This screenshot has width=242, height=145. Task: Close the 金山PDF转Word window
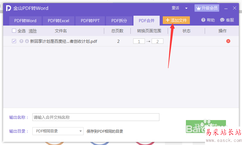click(235, 8)
